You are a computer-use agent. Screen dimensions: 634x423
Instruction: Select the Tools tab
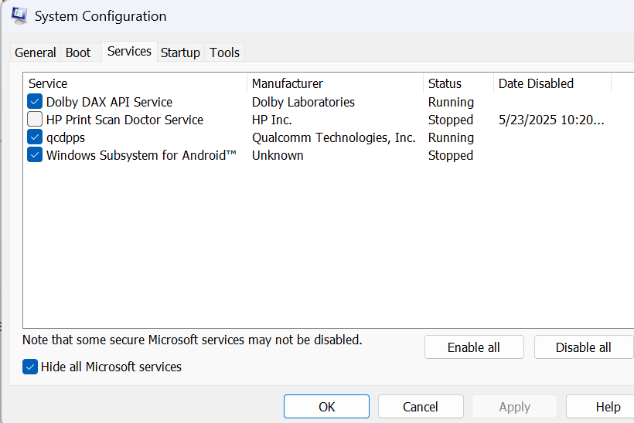point(225,52)
